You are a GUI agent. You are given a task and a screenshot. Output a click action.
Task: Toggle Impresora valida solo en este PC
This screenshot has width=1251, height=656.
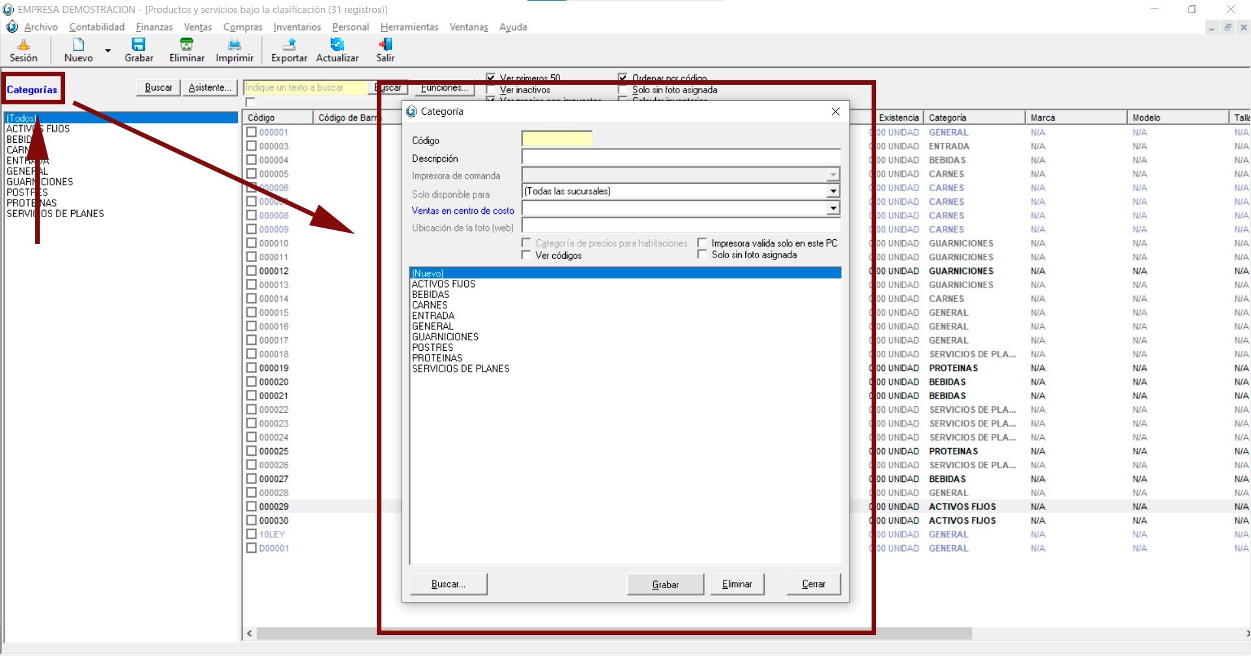(702, 243)
